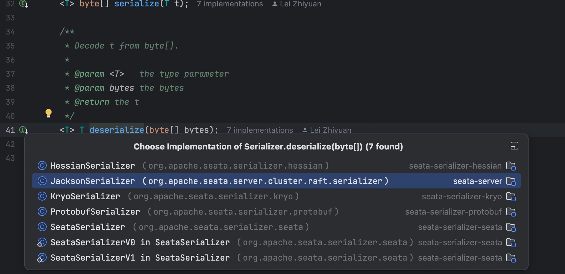The height and width of the screenshot is (274, 565).
Task: Click the class icon beside JacksonSerializer
Action: tap(42, 181)
